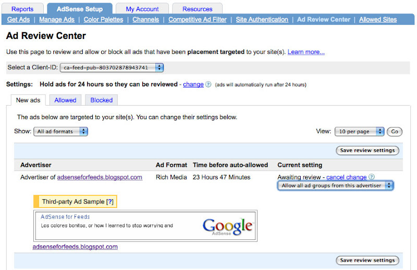
Task: Switch to the Blocked tab
Action: 101,100
